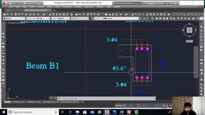Screen dimensions: 205x115
Task: Expand snap mode settings arrow
Action: click(131, 105)
